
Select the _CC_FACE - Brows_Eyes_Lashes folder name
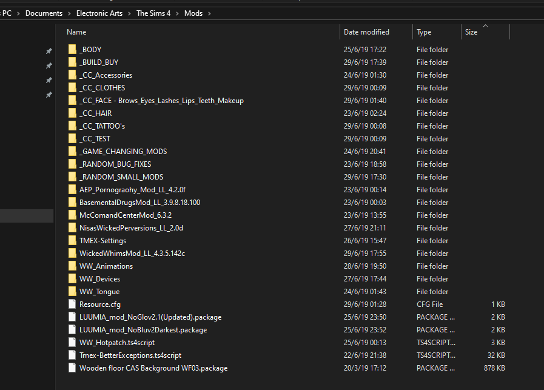click(161, 101)
